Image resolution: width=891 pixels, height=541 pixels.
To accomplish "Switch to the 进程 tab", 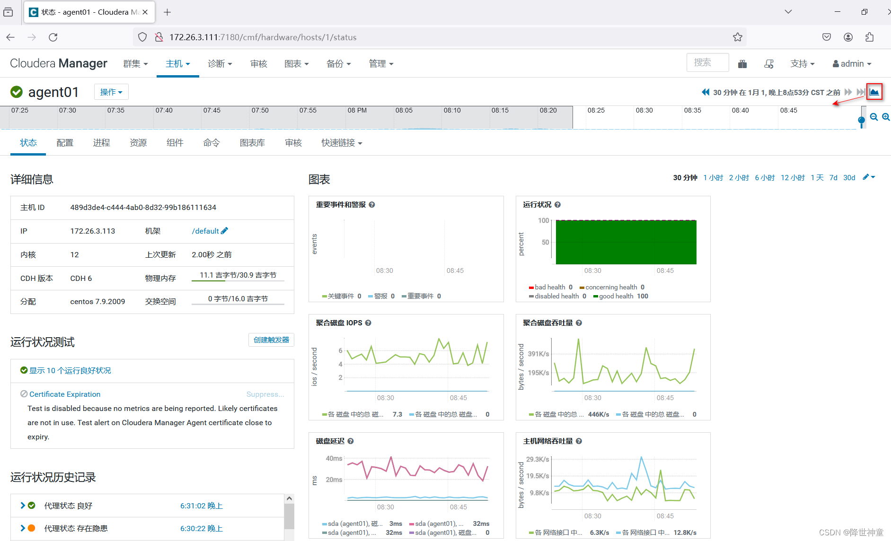I will coord(102,143).
